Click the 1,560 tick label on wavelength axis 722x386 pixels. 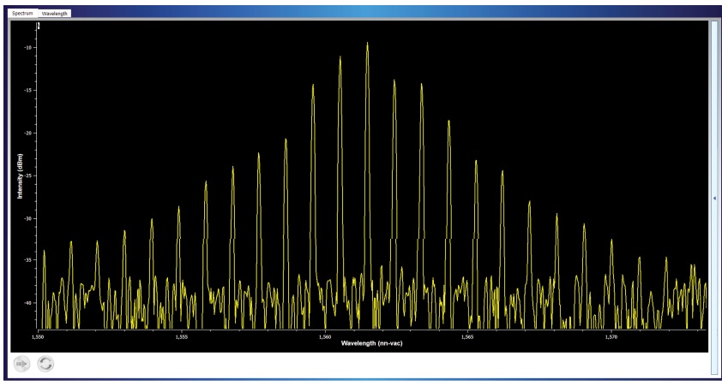coord(325,336)
